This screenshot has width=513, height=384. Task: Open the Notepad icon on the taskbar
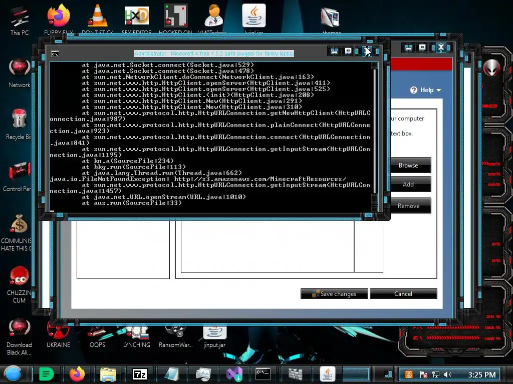(172, 374)
